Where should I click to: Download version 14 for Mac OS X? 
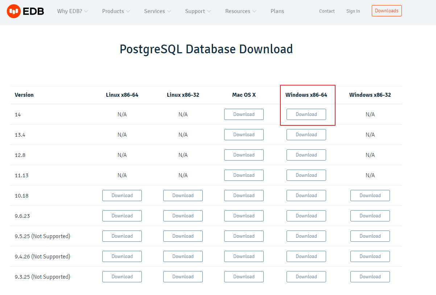244,114
